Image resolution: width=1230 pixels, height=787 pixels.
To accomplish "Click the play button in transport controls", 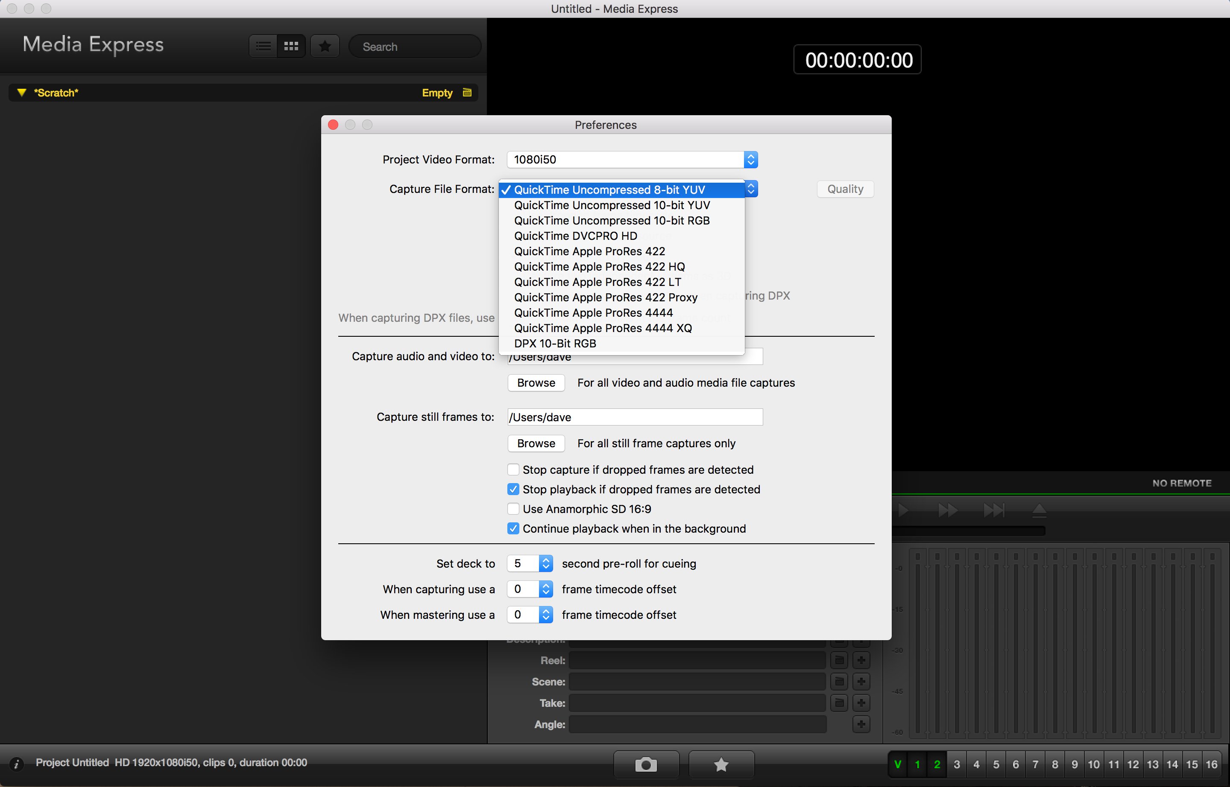I will (x=903, y=510).
